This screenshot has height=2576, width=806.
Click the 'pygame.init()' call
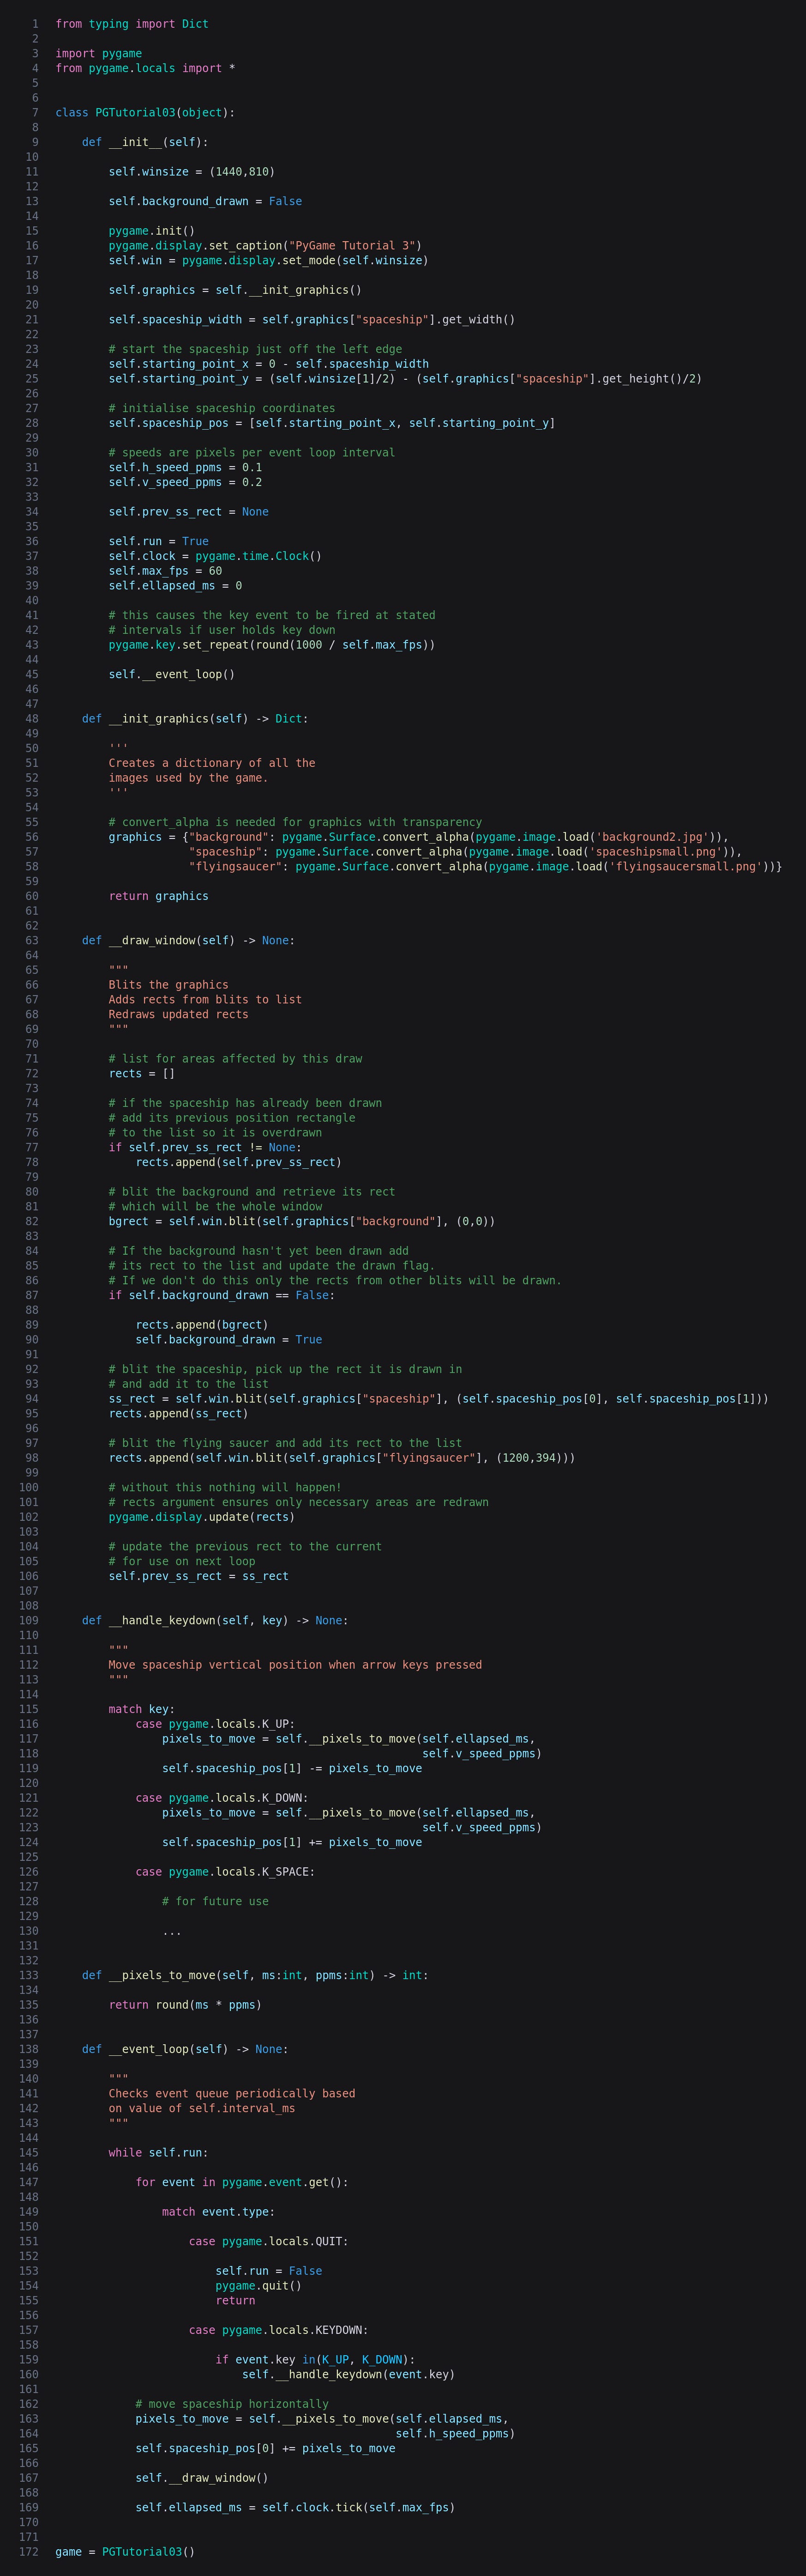coord(152,231)
